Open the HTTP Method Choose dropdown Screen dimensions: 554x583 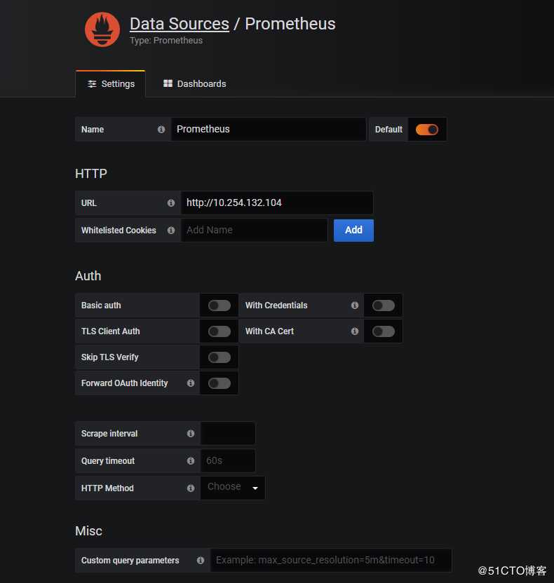point(233,488)
